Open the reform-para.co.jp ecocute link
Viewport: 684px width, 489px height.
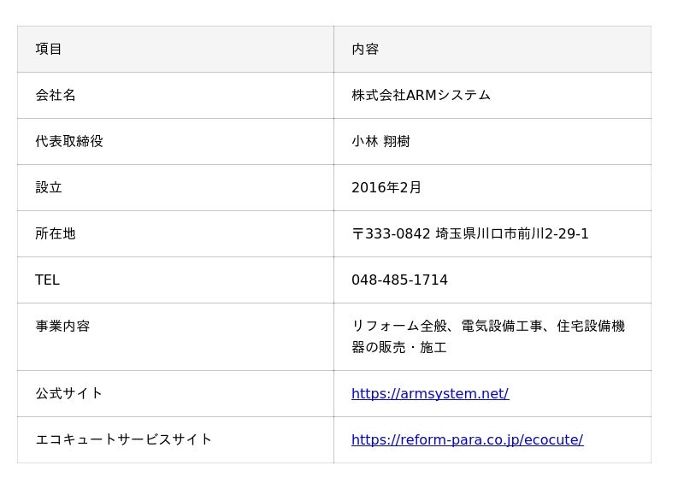[467, 439]
